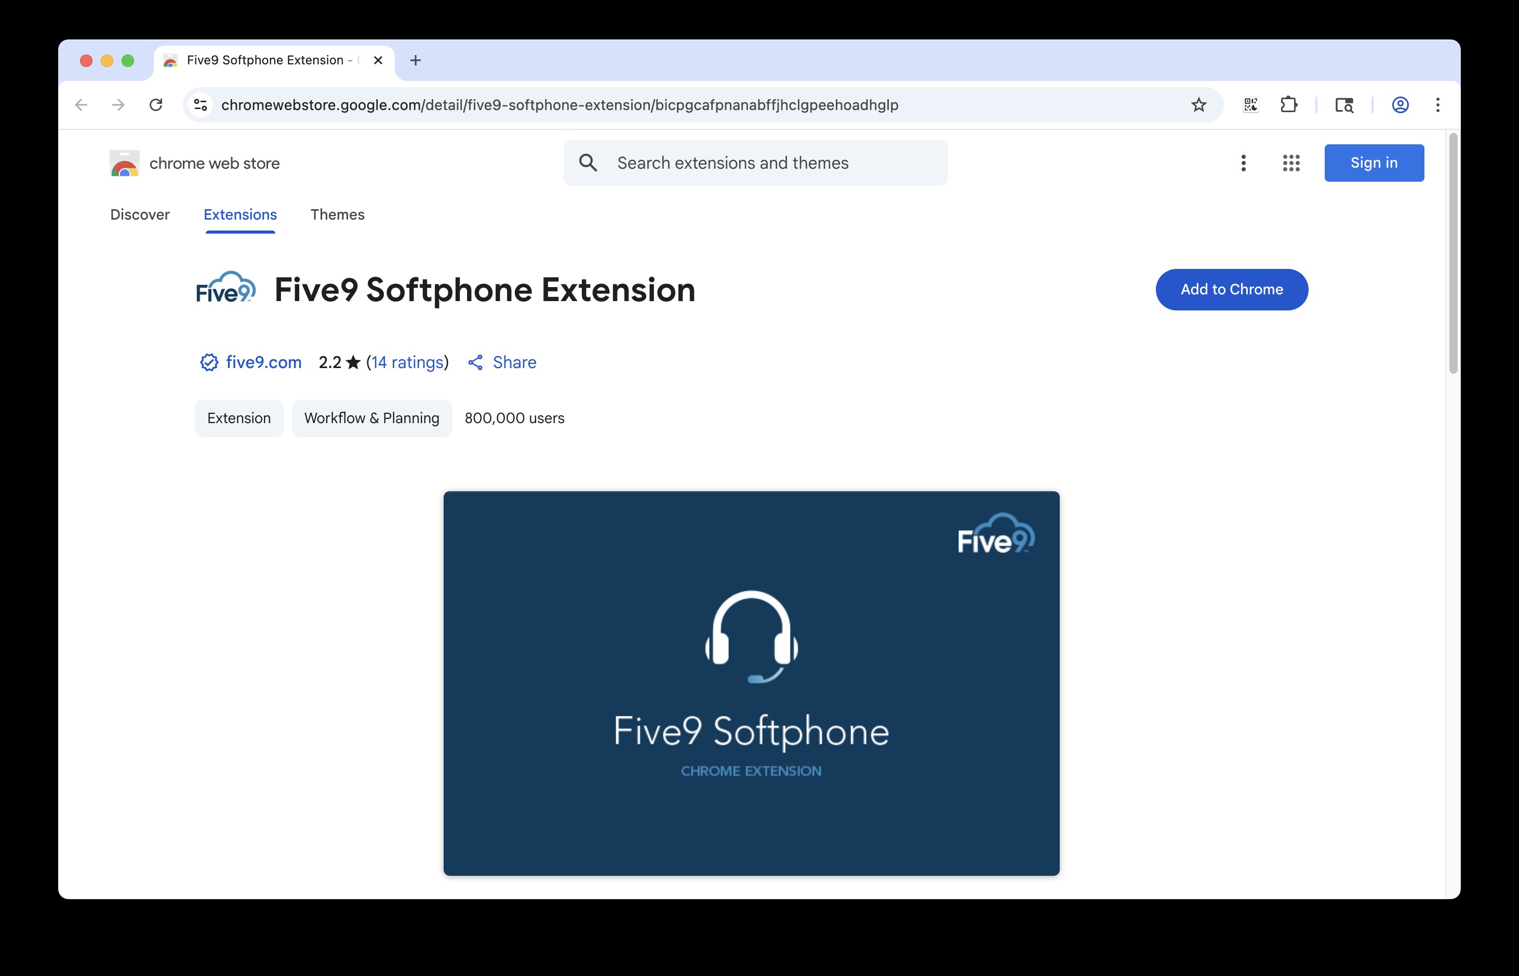
Task: Click the browser forward arrow
Action: (118, 104)
